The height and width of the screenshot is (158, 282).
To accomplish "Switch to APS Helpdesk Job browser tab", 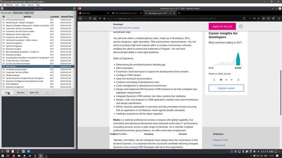I will point(126,13).
